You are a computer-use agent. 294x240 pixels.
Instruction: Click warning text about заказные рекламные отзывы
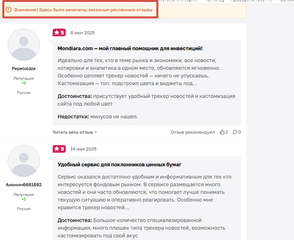[x=83, y=10]
